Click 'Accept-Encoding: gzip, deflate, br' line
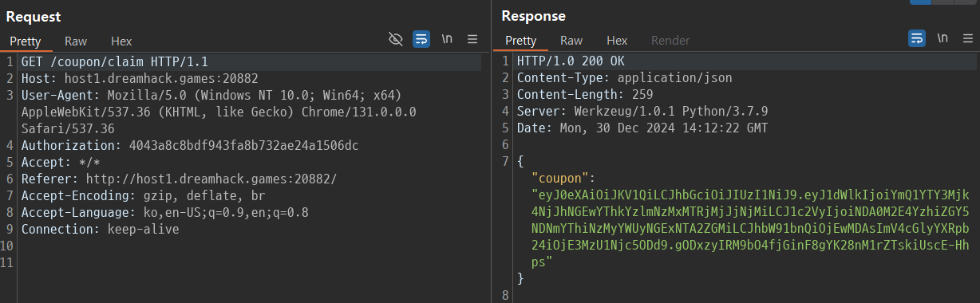Viewport: 980px width, 303px height. 143,195
